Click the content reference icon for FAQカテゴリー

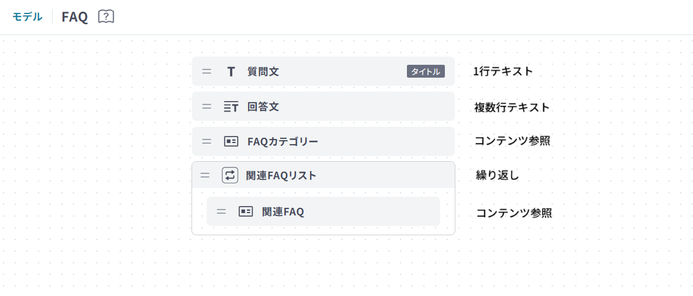point(231,141)
